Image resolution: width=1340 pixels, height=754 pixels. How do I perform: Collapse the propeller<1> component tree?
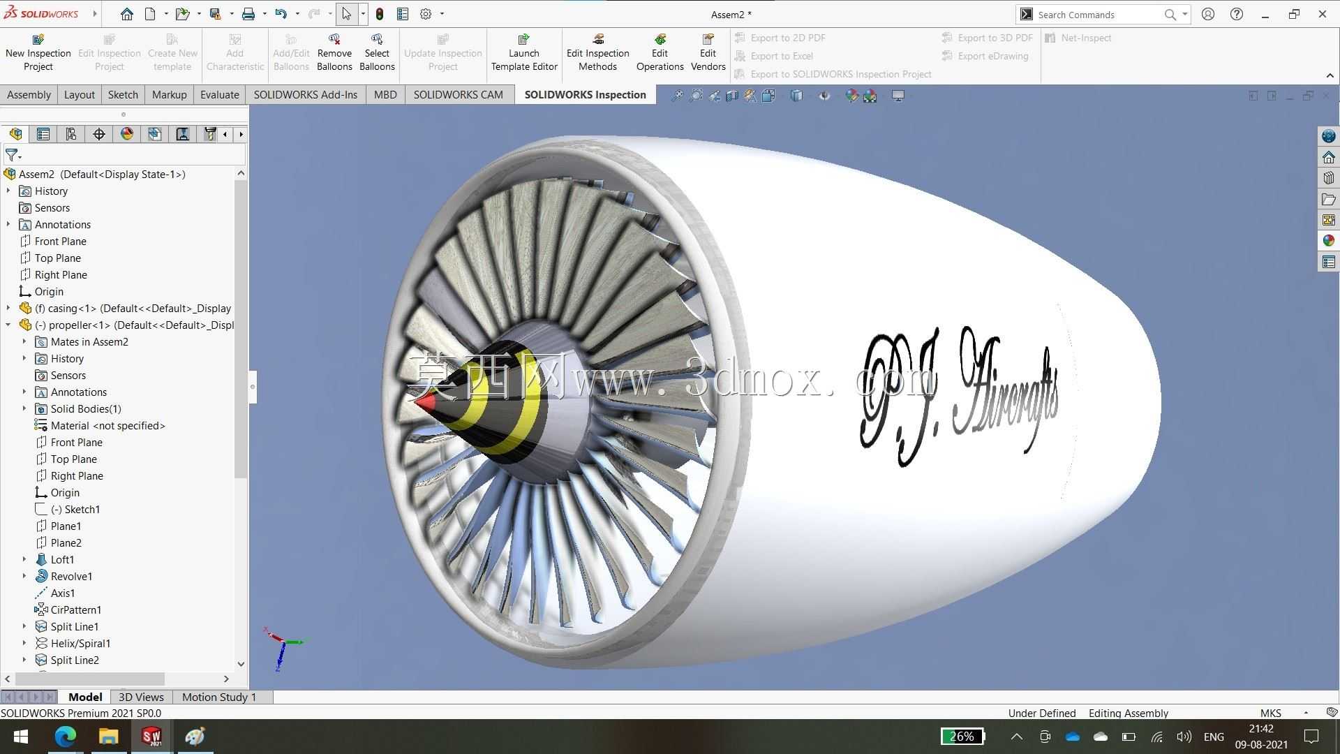click(x=8, y=325)
